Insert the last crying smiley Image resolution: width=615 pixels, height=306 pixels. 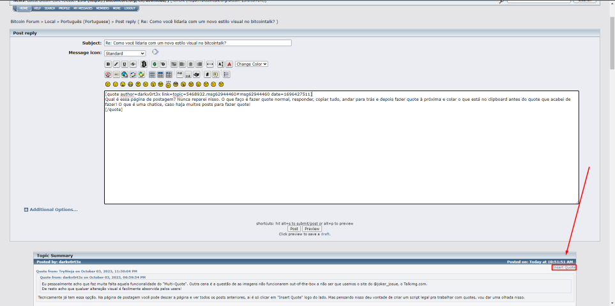[x=221, y=84]
